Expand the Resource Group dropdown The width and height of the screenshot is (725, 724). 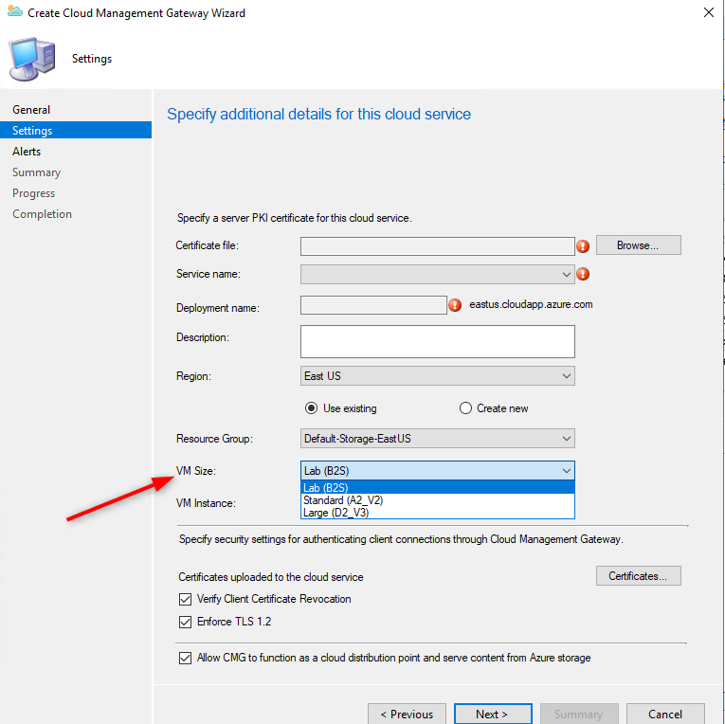[438, 439]
